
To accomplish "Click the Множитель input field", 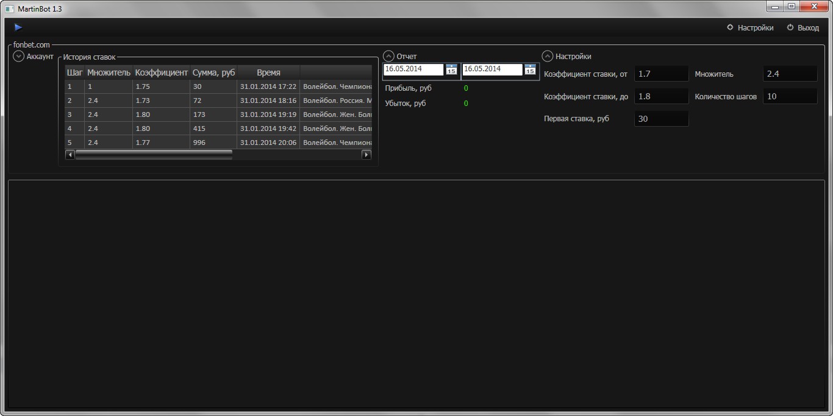I will [x=790, y=74].
